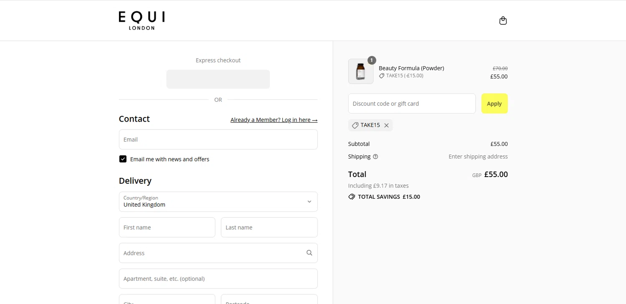The height and width of the screenshot is (304, 626).
Task: Click the Enter shipping address text
Action: click(x=478, y=157)
